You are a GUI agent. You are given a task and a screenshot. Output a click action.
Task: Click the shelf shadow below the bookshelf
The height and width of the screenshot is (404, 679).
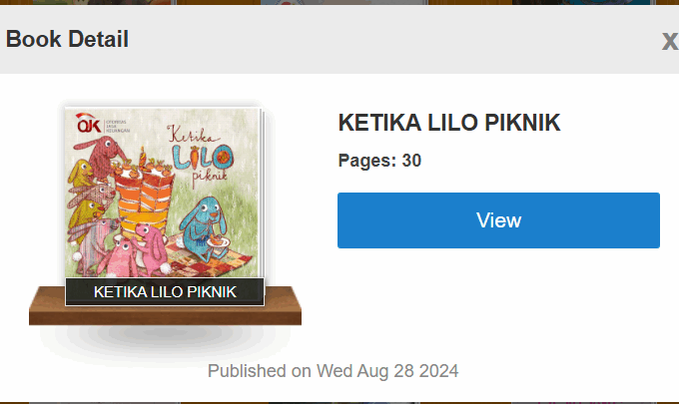165,339
